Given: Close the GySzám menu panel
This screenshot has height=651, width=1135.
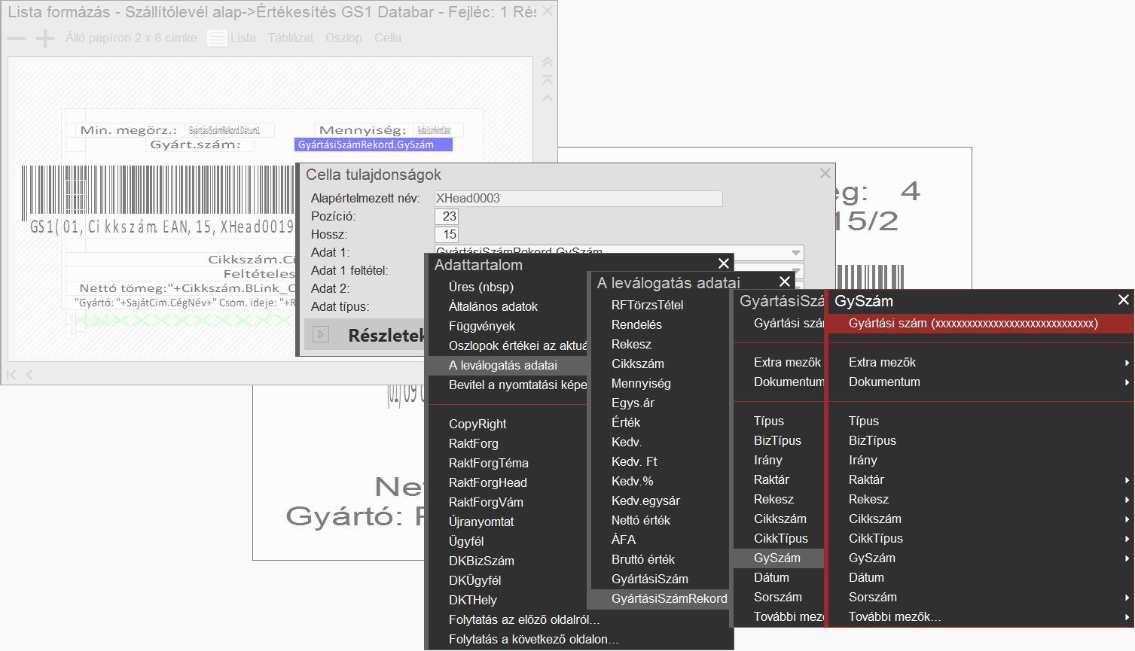Looking at the screenshot, I should 1124,300.
